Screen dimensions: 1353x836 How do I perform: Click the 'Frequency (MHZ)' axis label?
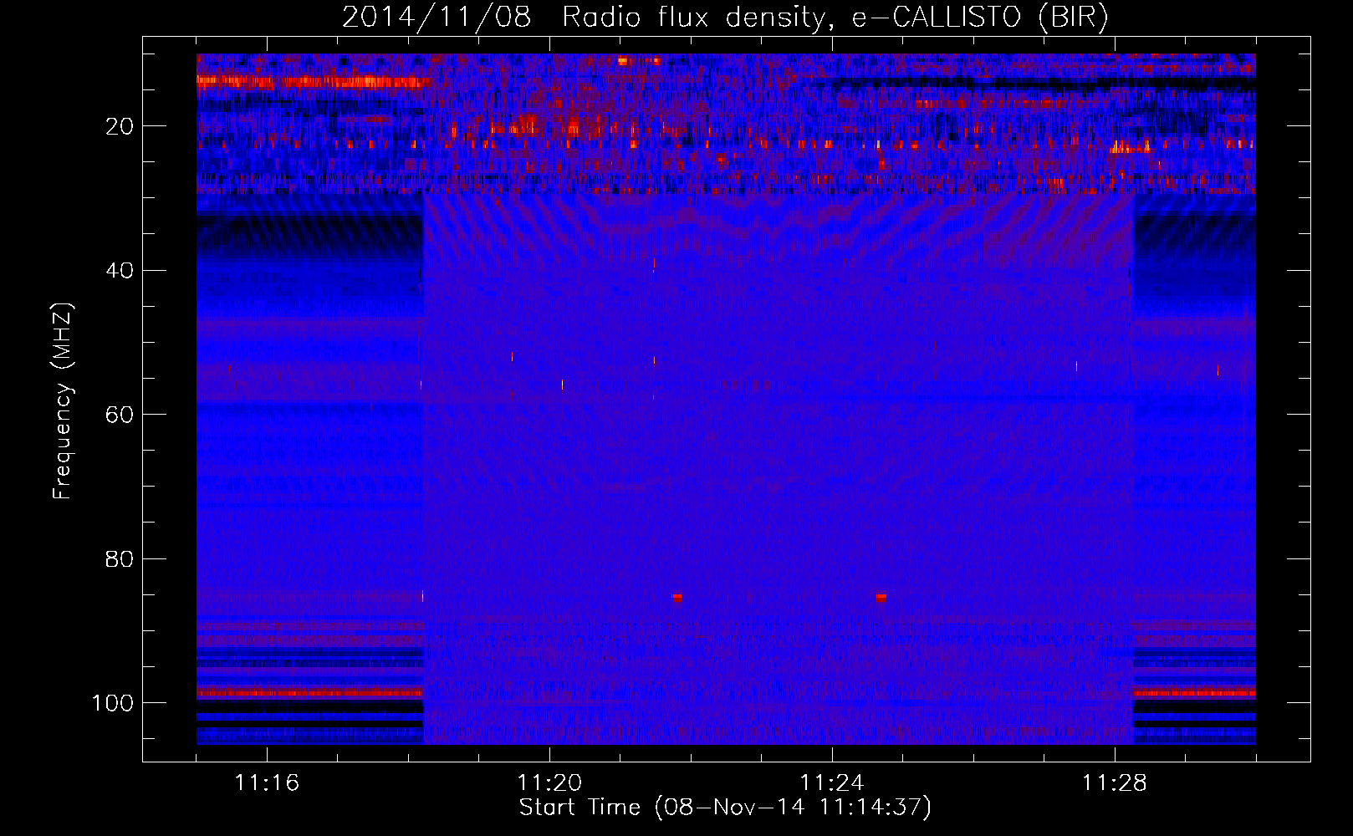point(63,401)
